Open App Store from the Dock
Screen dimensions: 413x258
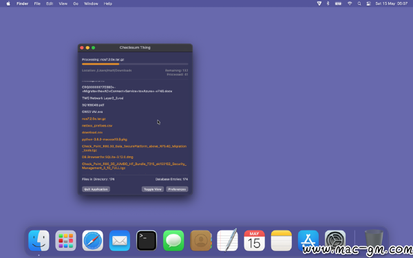[308, 241]
